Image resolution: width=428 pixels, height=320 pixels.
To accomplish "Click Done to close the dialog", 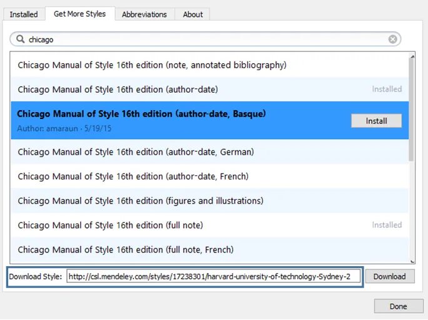I will 399,306.
